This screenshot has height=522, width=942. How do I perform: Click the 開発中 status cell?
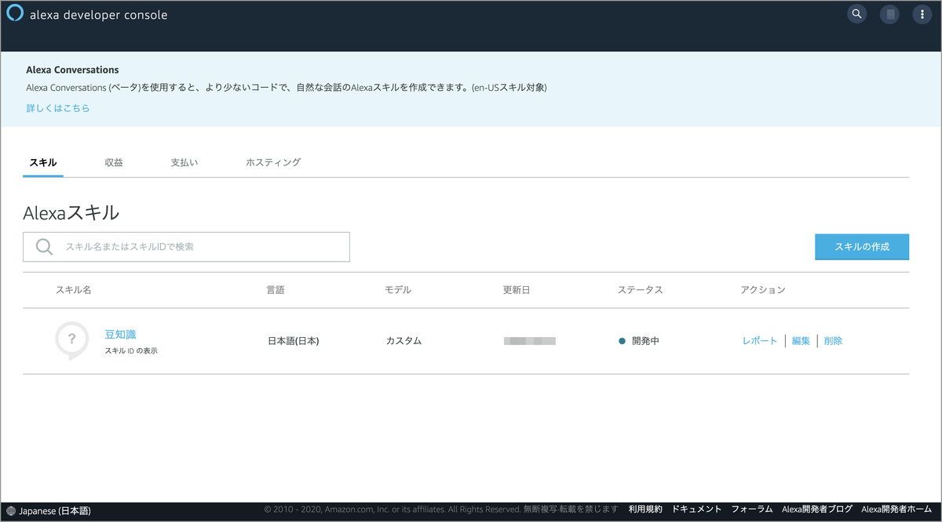(x=639, y=341)
